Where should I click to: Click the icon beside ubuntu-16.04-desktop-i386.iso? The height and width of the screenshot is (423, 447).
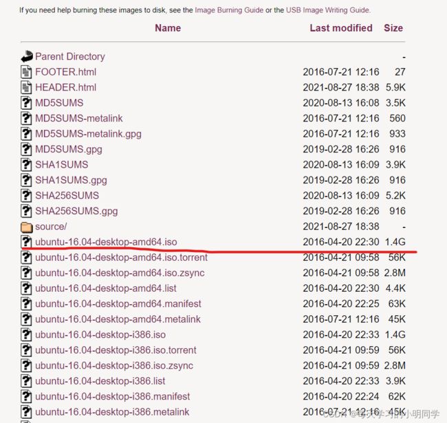tap(26, 334)
